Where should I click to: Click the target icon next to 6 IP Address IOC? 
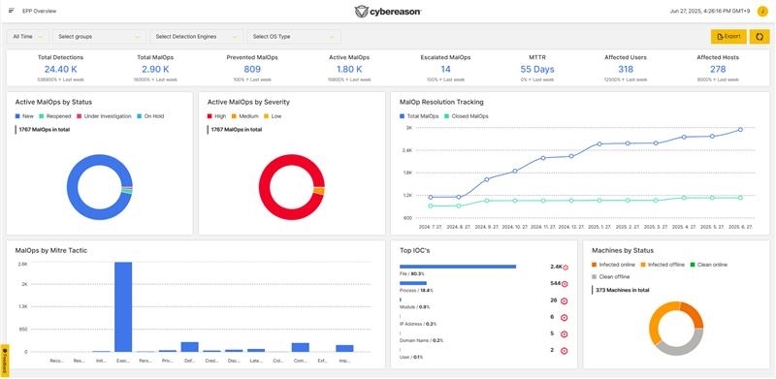click(564, 318)
